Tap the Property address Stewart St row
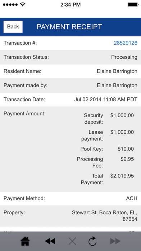 70,216
